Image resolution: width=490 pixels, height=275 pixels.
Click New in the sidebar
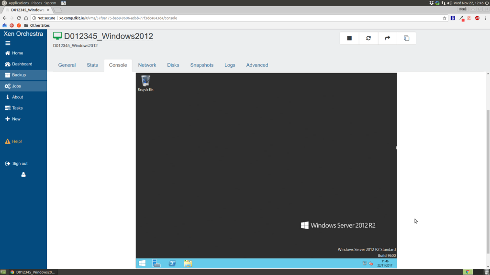(x=23, y=119)
